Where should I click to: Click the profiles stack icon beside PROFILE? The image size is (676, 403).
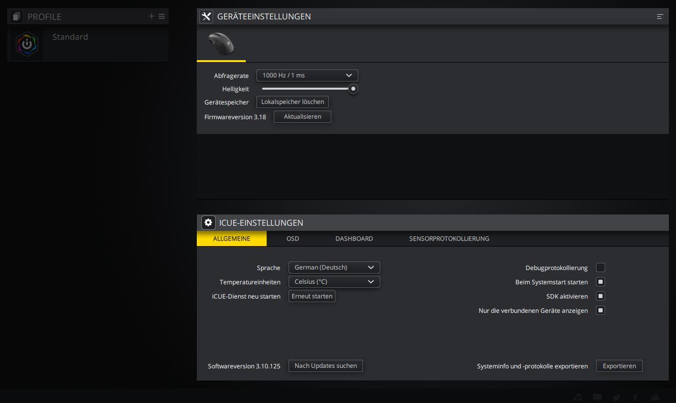16,16
